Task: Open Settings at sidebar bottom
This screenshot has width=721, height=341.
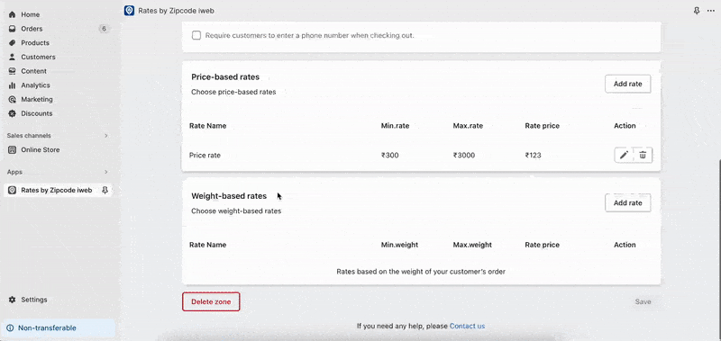Action: [34, 300]
